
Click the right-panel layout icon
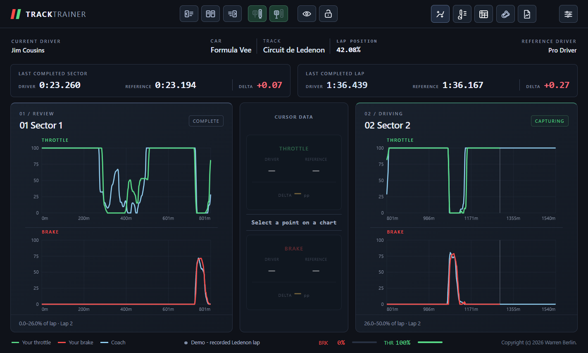pyautogui.click(x=232, y=14)
